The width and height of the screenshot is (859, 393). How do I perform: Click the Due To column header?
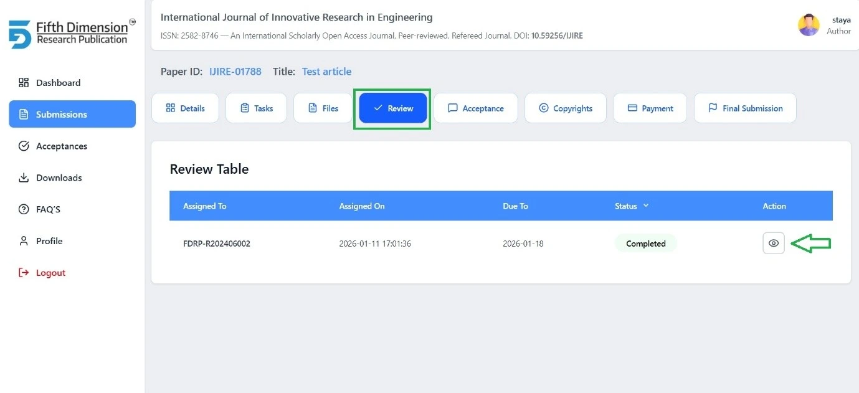click(516, 206)
